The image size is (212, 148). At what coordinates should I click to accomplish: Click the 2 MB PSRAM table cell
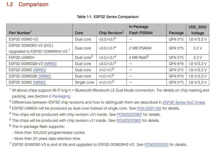[x=140, y=48]
